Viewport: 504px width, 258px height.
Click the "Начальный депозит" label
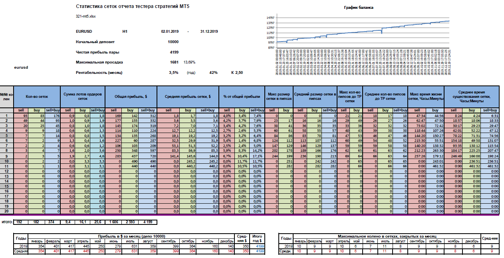tap(95, 42)
